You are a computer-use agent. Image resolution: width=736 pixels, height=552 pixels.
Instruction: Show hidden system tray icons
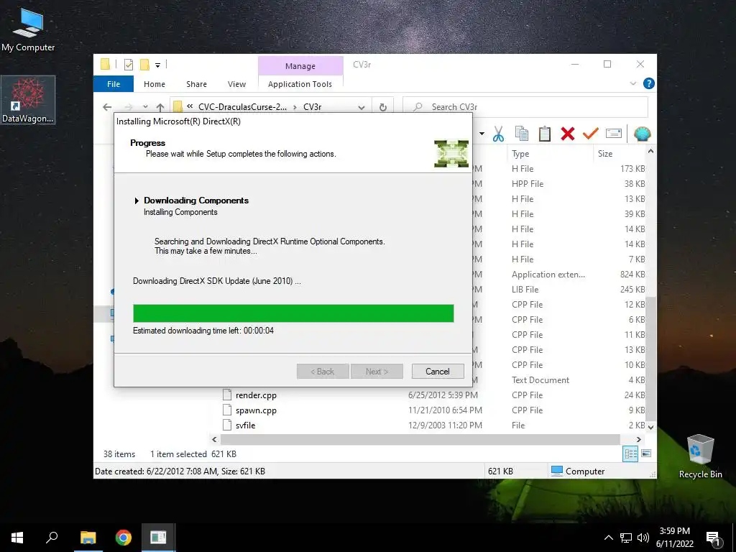[608, 538]
